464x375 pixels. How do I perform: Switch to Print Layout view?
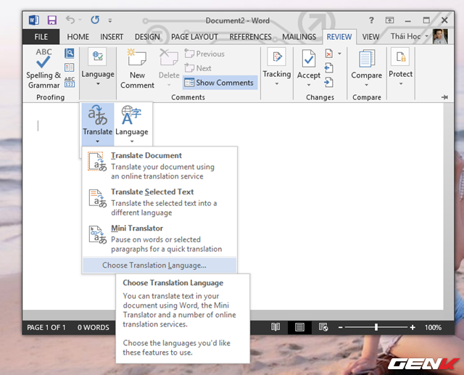[x=299, y=327]
